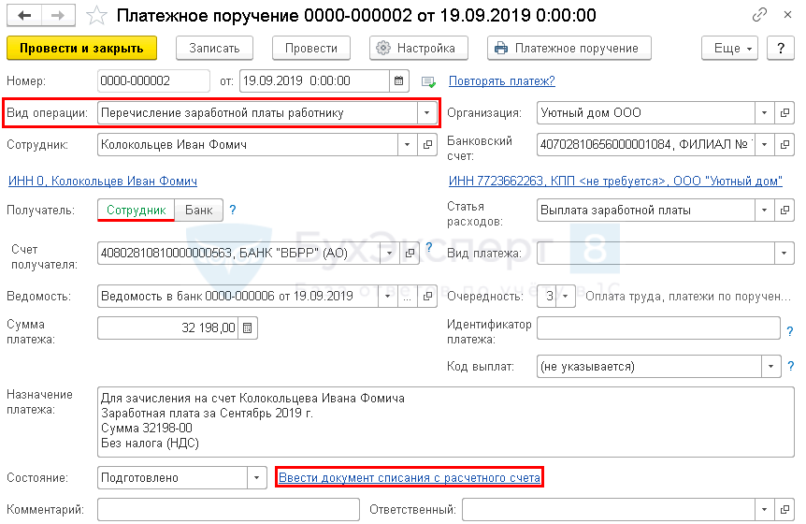The height and width of the screenshot is (524, 806).
Task: Click the Записать button
Action: pyautogui.click(x=214, y=48)
